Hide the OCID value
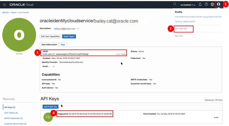Image resolution: width=229 pixels, height=126 pixels. tap(118, 54)
